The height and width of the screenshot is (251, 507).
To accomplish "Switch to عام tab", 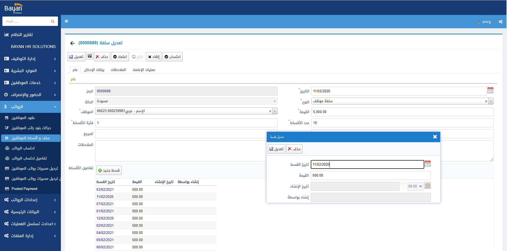I will pyautogui.click(x=75, y=70).
